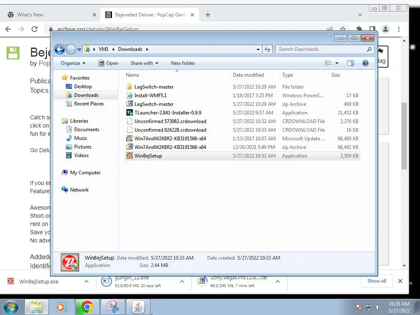Click the Change your view icon
This screenshot has width=420, height=315.
[x=328, y=63]
